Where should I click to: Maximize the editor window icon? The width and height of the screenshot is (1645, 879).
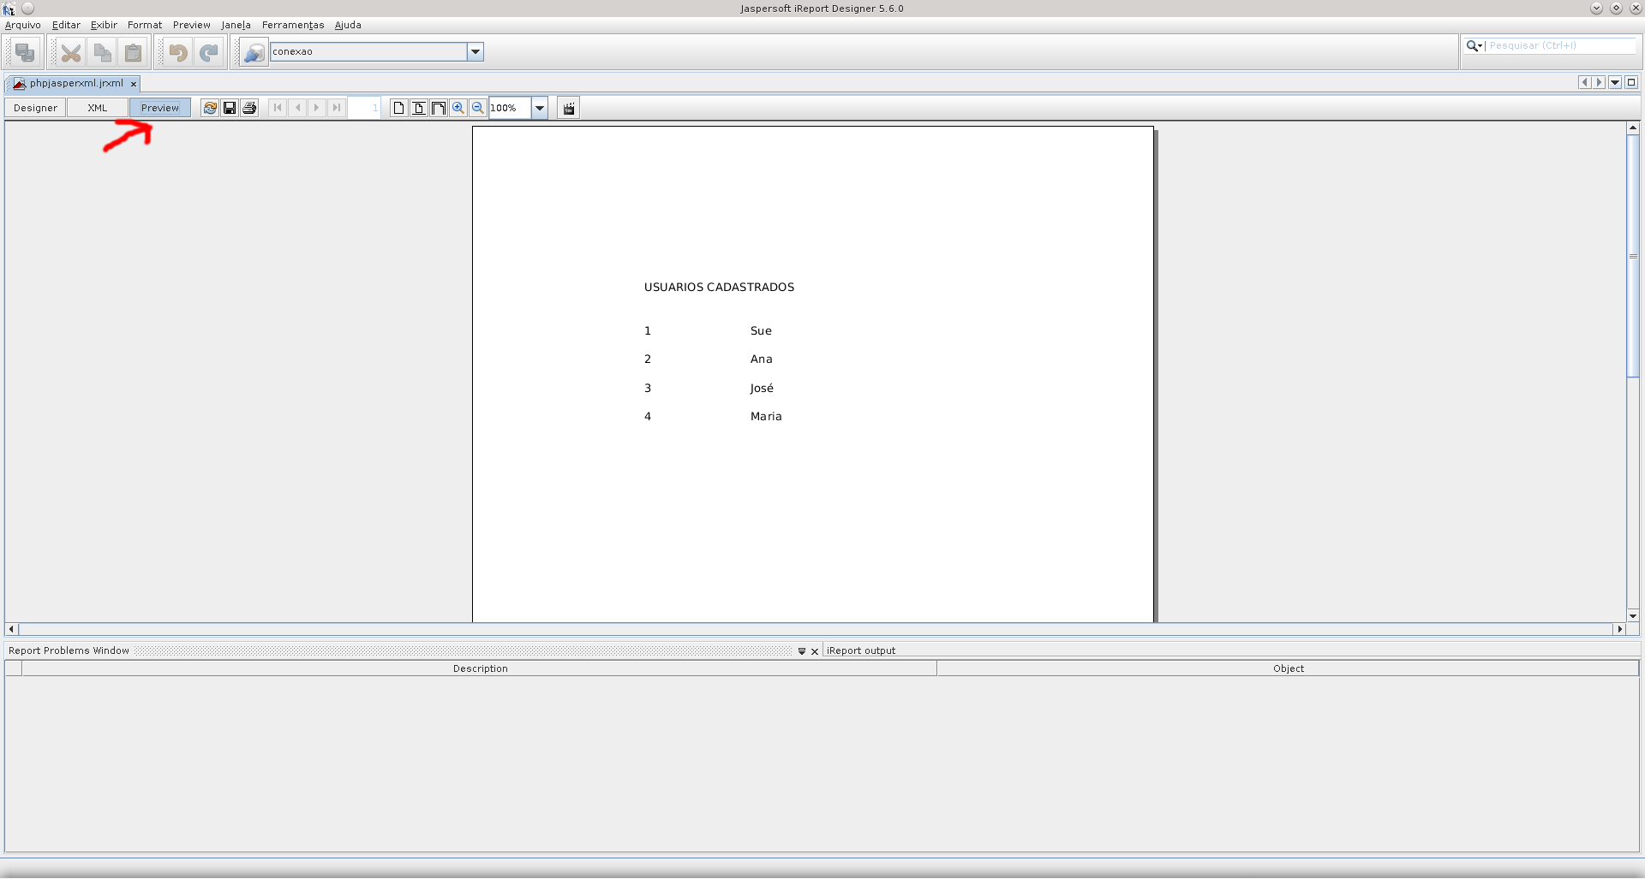pos(1631,83)
